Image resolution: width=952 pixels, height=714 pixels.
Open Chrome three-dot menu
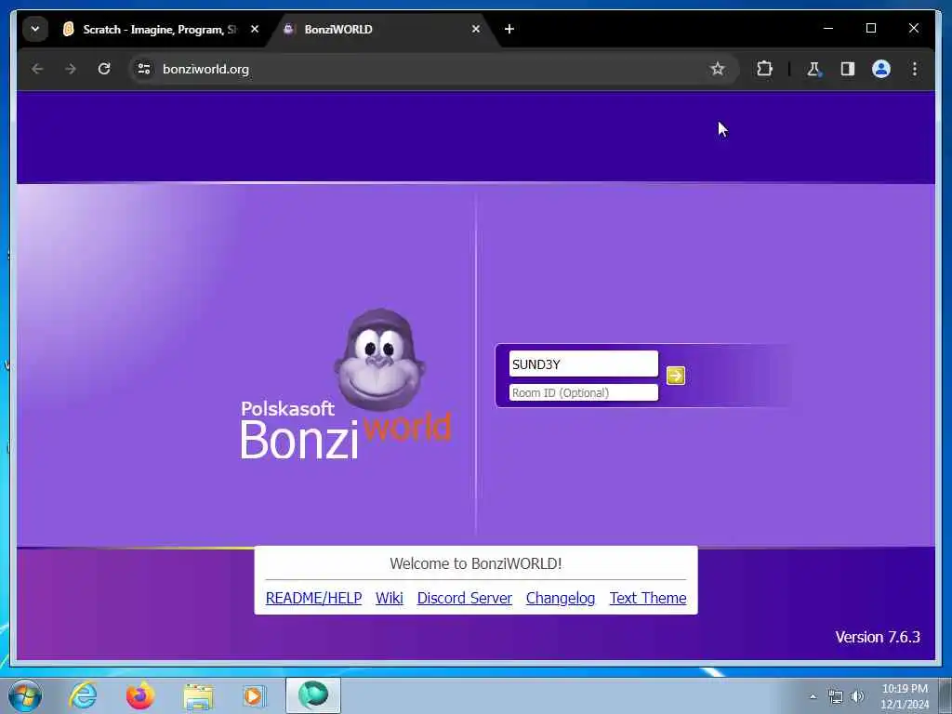915,69
